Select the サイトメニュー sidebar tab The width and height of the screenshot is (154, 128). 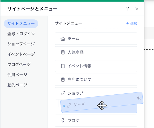pos(21,24)
